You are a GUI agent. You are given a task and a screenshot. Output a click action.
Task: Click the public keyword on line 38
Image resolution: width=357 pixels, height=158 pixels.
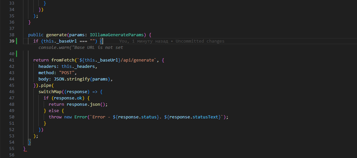point(36,35)
